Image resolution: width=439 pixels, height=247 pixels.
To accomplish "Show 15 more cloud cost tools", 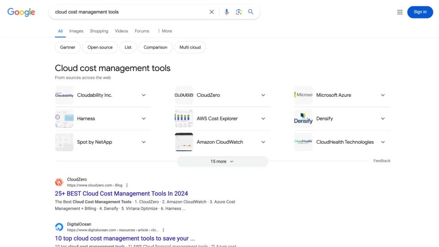I will click(222, 161).
